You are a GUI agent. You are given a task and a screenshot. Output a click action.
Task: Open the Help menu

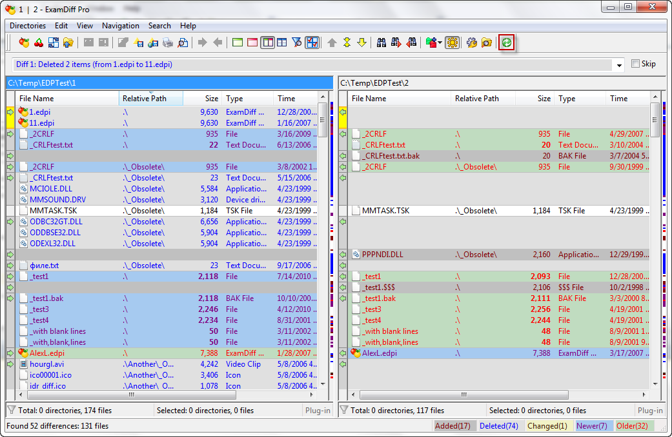(188, 26)
